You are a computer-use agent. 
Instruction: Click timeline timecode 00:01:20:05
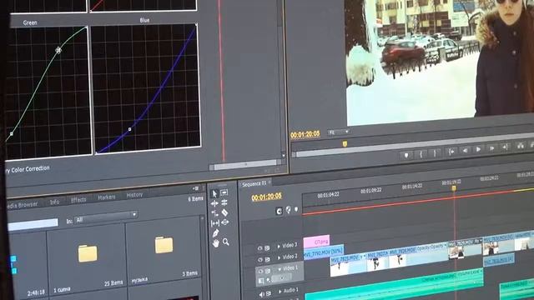tap(267, 197)
